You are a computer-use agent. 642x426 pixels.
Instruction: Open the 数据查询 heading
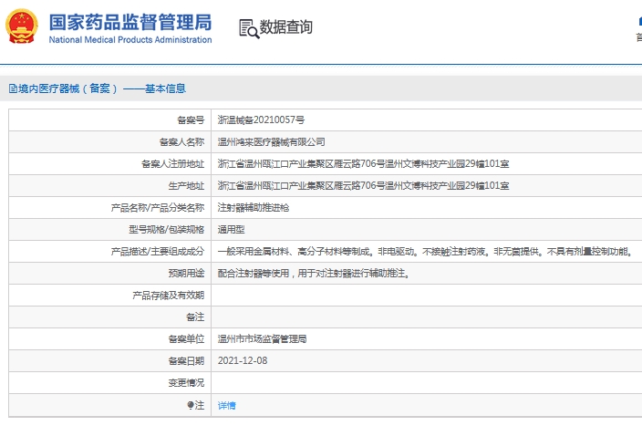[x=285, y=27]
